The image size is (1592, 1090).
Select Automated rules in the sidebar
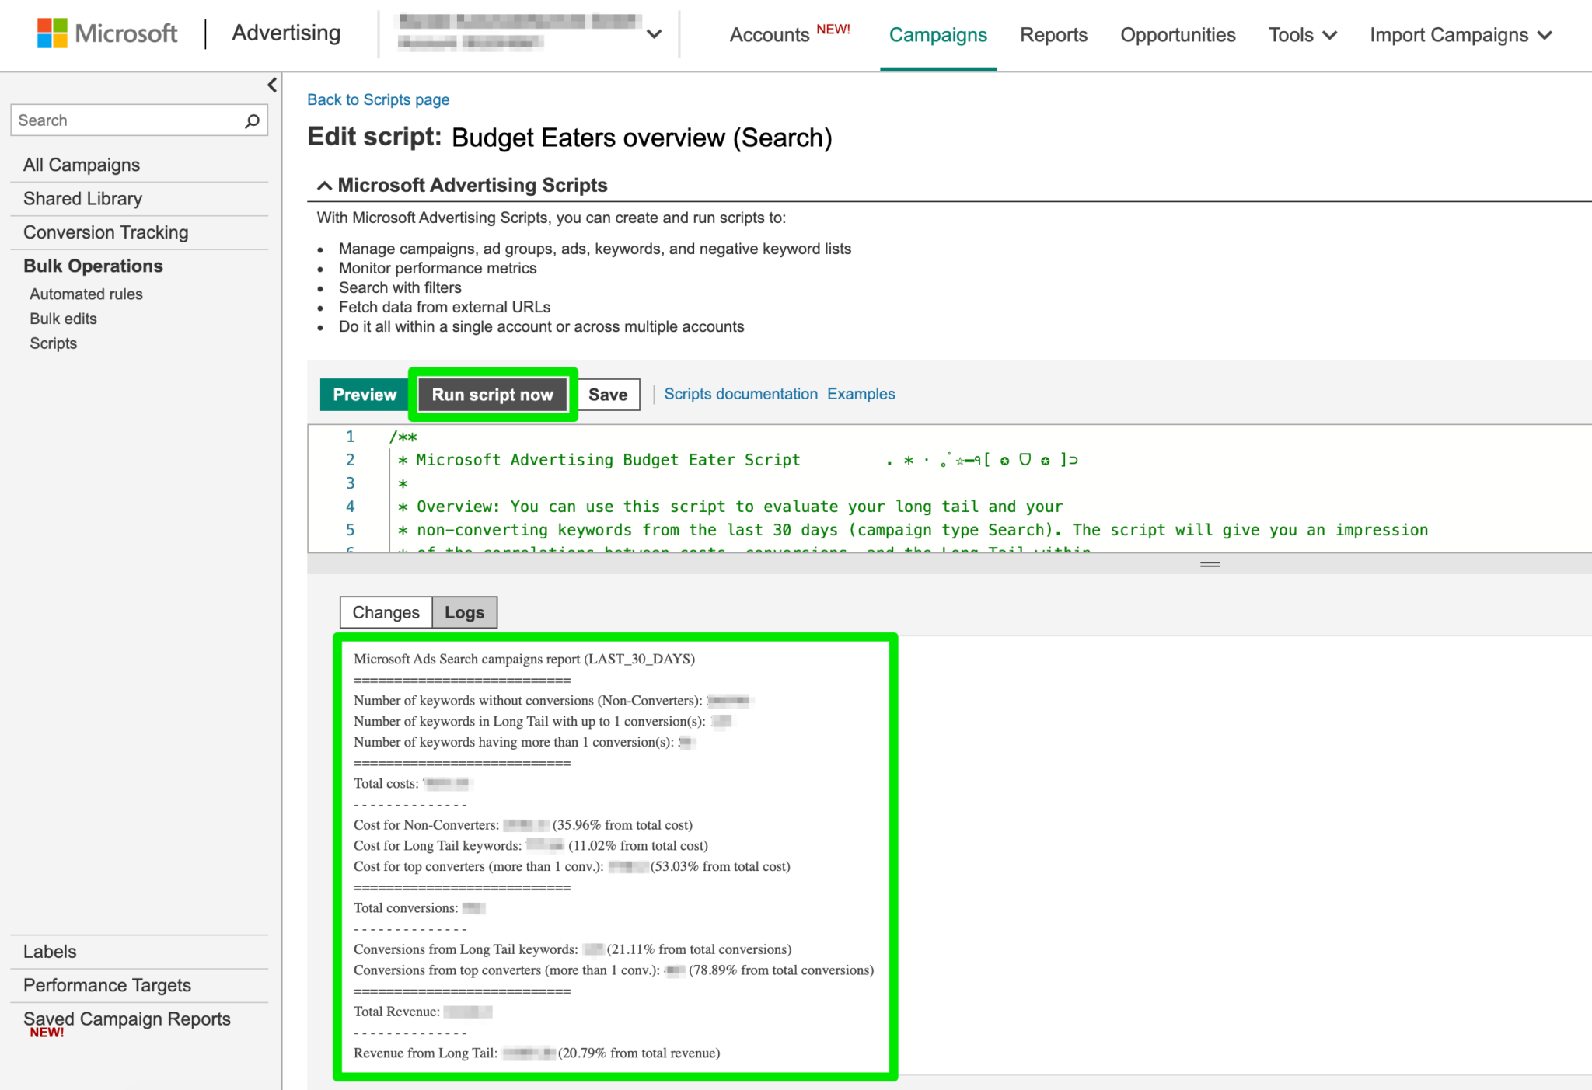coord(86,294)
